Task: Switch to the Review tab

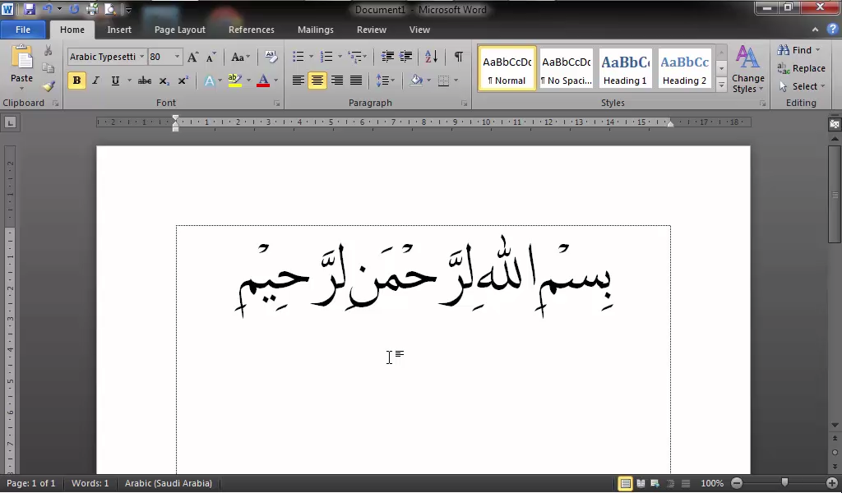Action: tap(372, 30)
